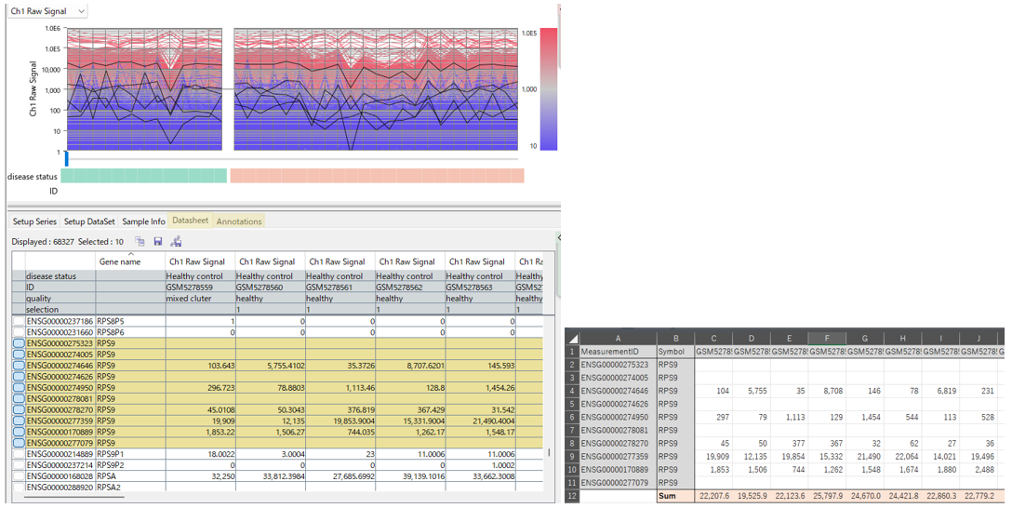Click the RPSA gene name cell
Image resolution: width=1012 pixels, height=508 pixels.
point(130,475)
